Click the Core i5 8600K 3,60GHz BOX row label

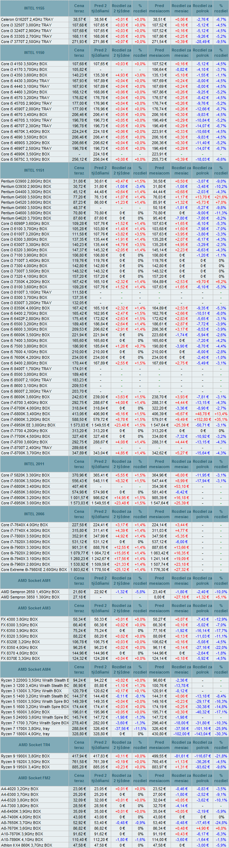click(25, 397)
